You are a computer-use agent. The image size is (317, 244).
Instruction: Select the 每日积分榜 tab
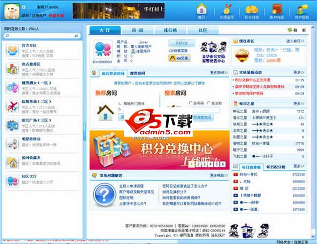point(276,167)
